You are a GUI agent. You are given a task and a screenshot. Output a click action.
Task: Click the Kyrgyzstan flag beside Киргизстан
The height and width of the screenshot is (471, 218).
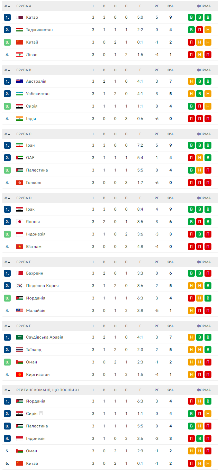(x=20, y=375)
